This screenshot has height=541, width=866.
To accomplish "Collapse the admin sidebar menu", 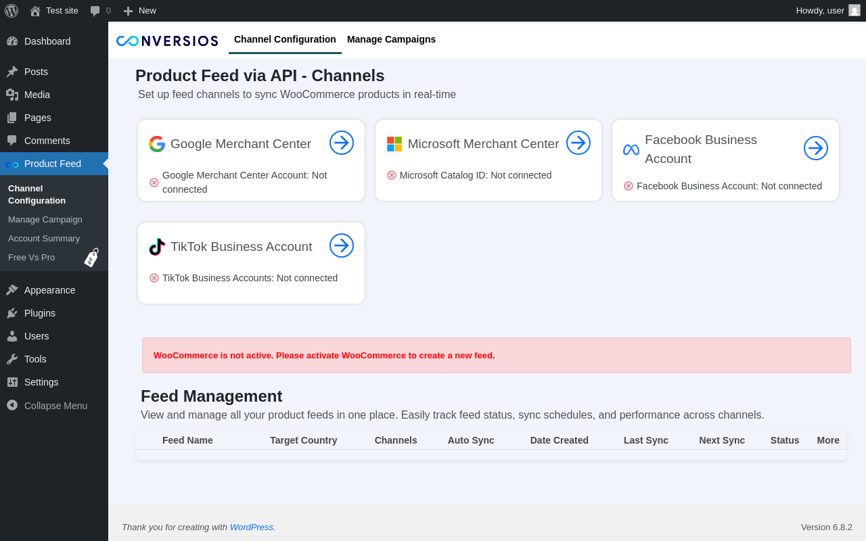I will pos(47,406).
